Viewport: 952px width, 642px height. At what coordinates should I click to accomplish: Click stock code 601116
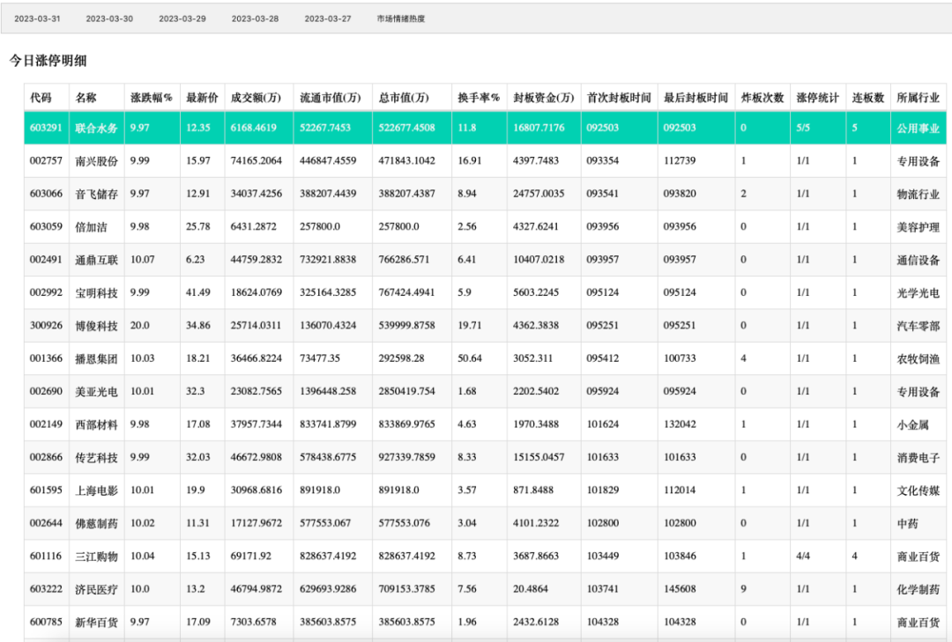tap(46, 556)
